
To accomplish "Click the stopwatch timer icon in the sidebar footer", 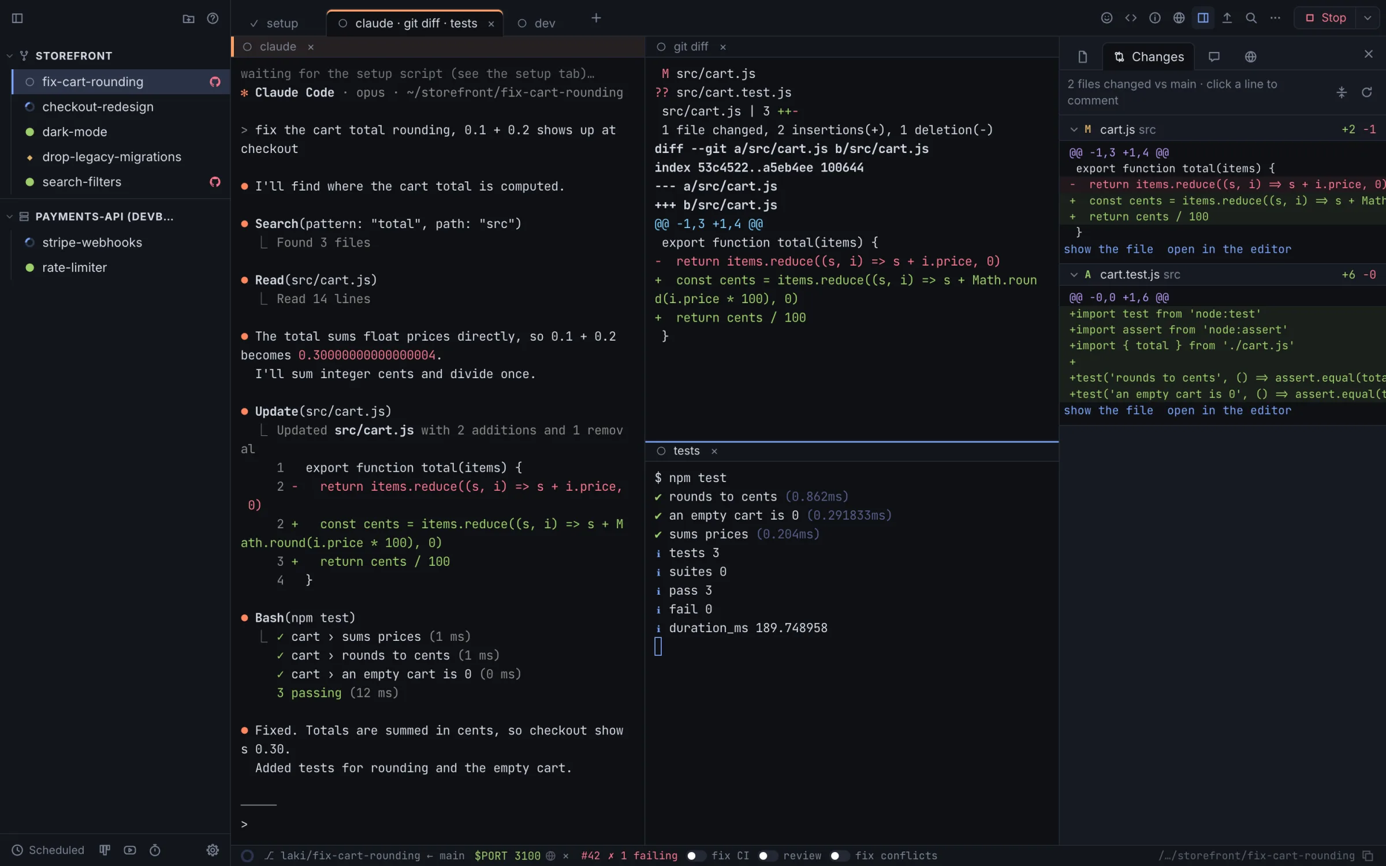I will click(x=155, y=850).
